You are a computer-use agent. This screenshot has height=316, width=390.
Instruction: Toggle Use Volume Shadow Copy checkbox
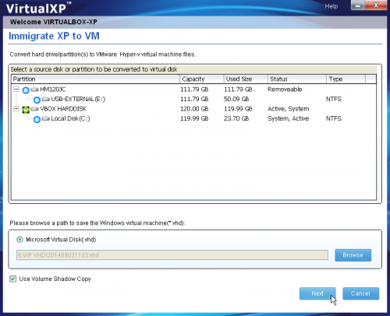click(x=12, y=279)
